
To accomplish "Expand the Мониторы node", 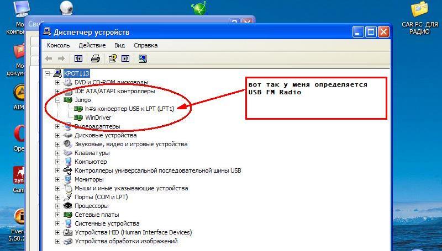I will click(58, 179).
